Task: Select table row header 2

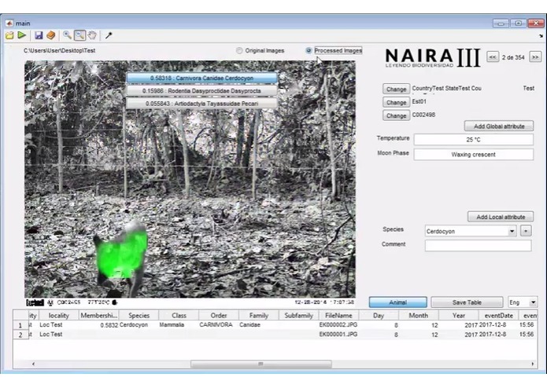Action: click(x=20, y=335)
